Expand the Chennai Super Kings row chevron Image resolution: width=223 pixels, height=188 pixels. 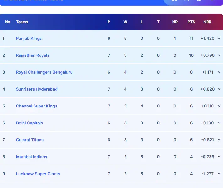pyautogui.click(x=219, y=106)
